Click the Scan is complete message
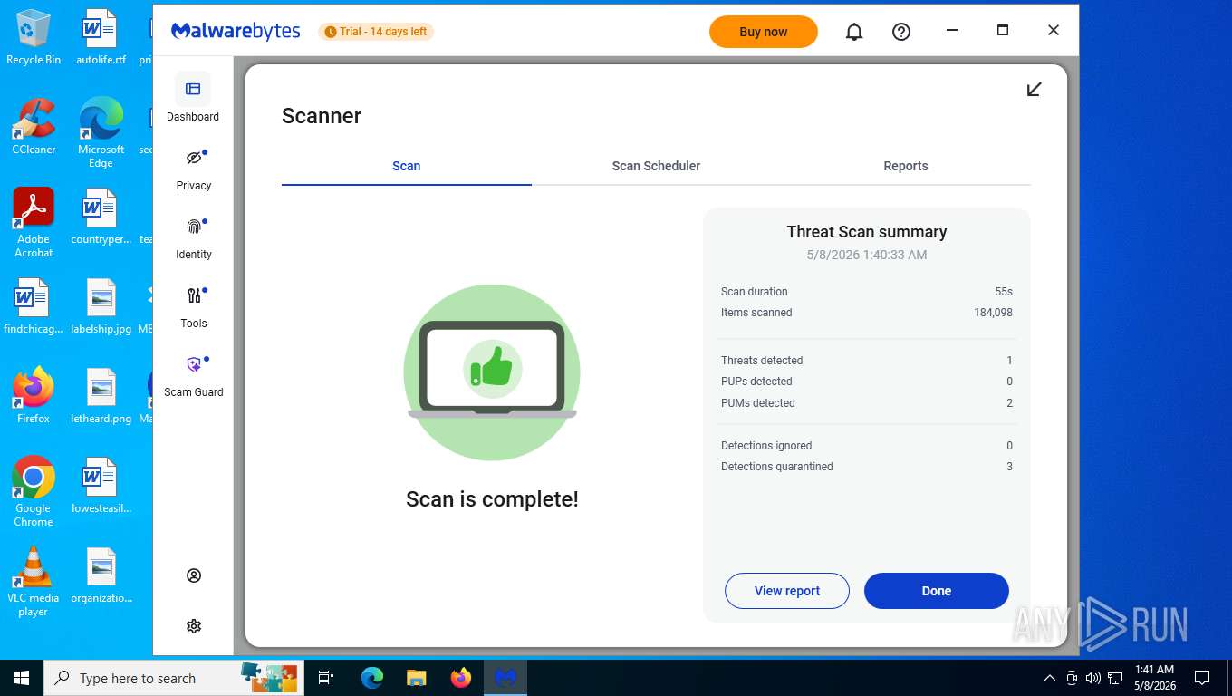1232x696 pixels. [492, 499]
